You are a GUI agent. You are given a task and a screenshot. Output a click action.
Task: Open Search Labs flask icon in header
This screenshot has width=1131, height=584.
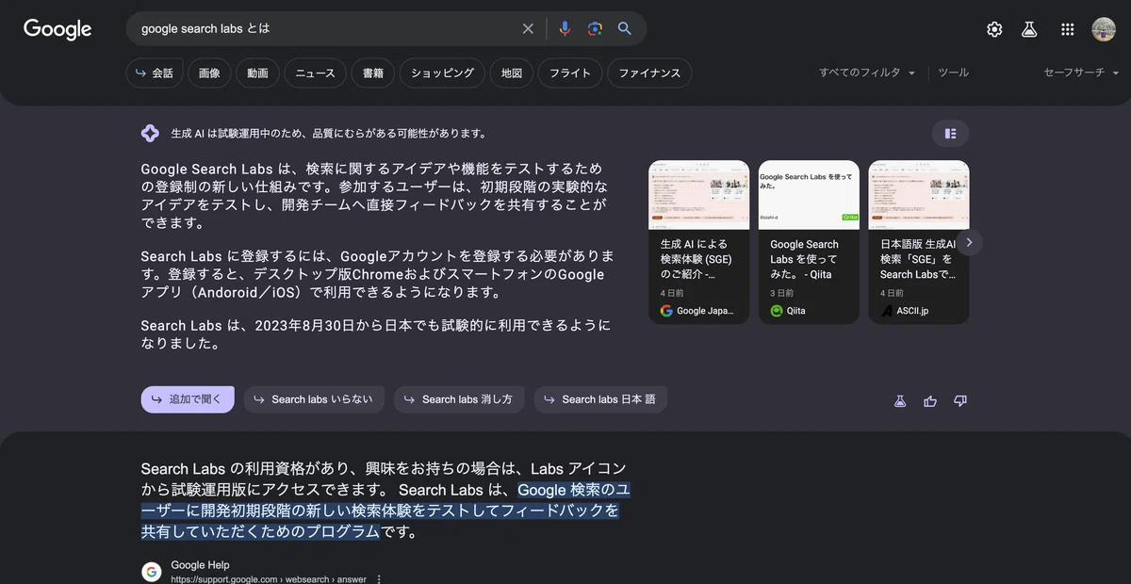click(x=1029, y=29)
